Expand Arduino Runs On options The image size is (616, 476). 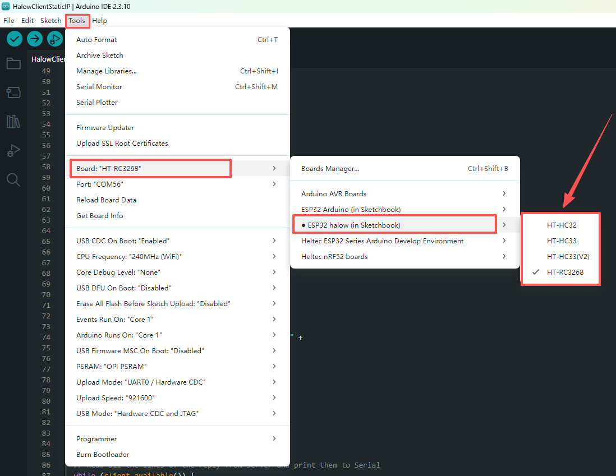click(x=178, y=335)
